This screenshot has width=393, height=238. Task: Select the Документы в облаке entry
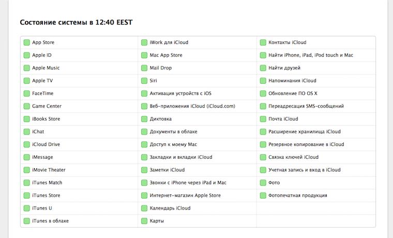(x=174, y=132)
